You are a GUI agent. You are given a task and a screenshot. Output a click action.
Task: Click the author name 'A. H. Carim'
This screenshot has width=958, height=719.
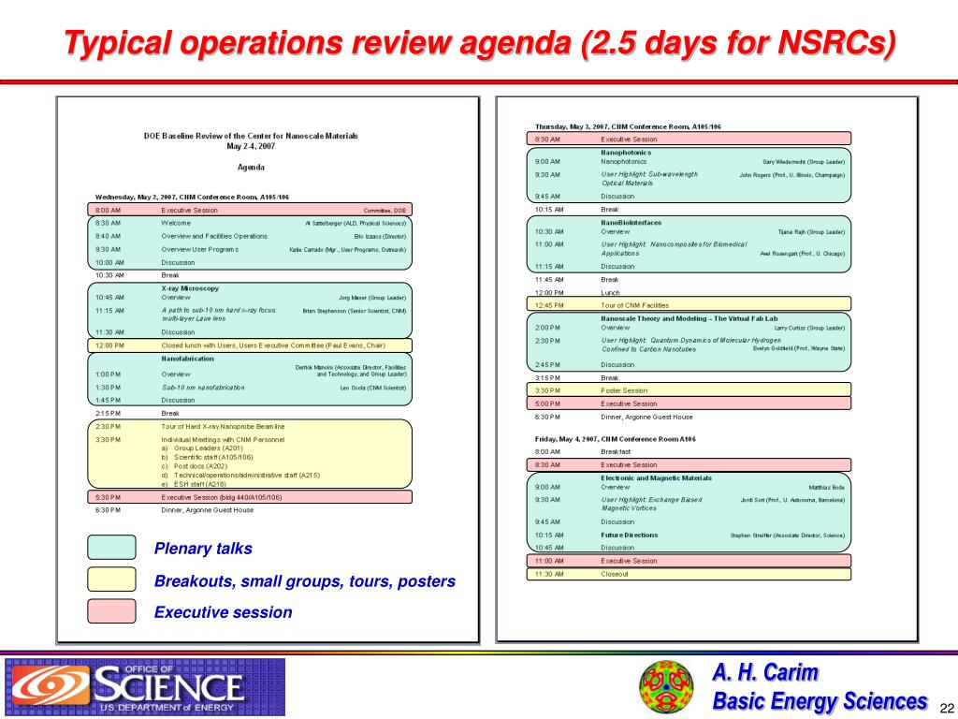(765, 672)
